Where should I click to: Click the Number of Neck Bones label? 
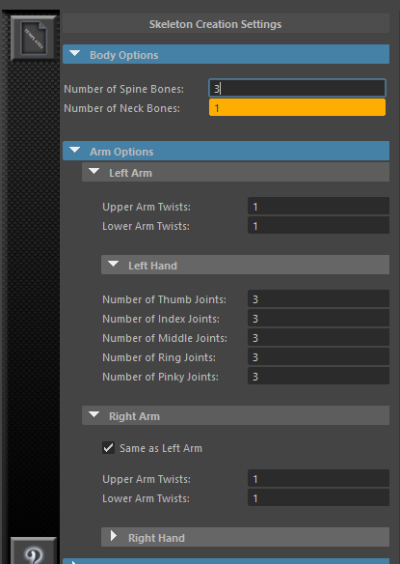point(121,108)
